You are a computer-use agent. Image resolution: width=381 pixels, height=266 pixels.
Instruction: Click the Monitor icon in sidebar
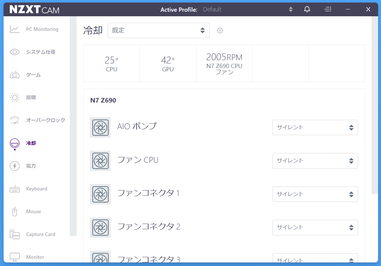point(15,257)
